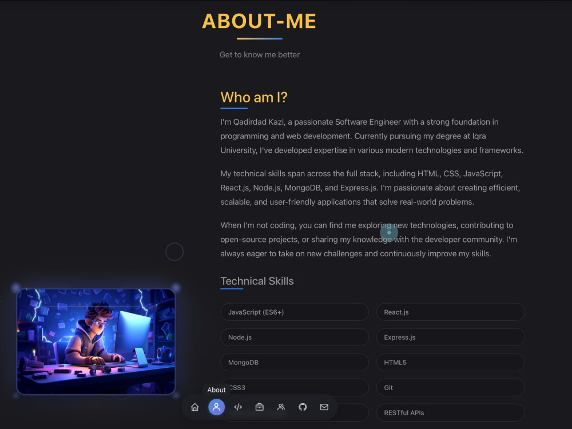The height and width of the screenshot is (429, 572).
Task: Click the paragraph starting 'My technical skills span'
Action: coord(370,188)
